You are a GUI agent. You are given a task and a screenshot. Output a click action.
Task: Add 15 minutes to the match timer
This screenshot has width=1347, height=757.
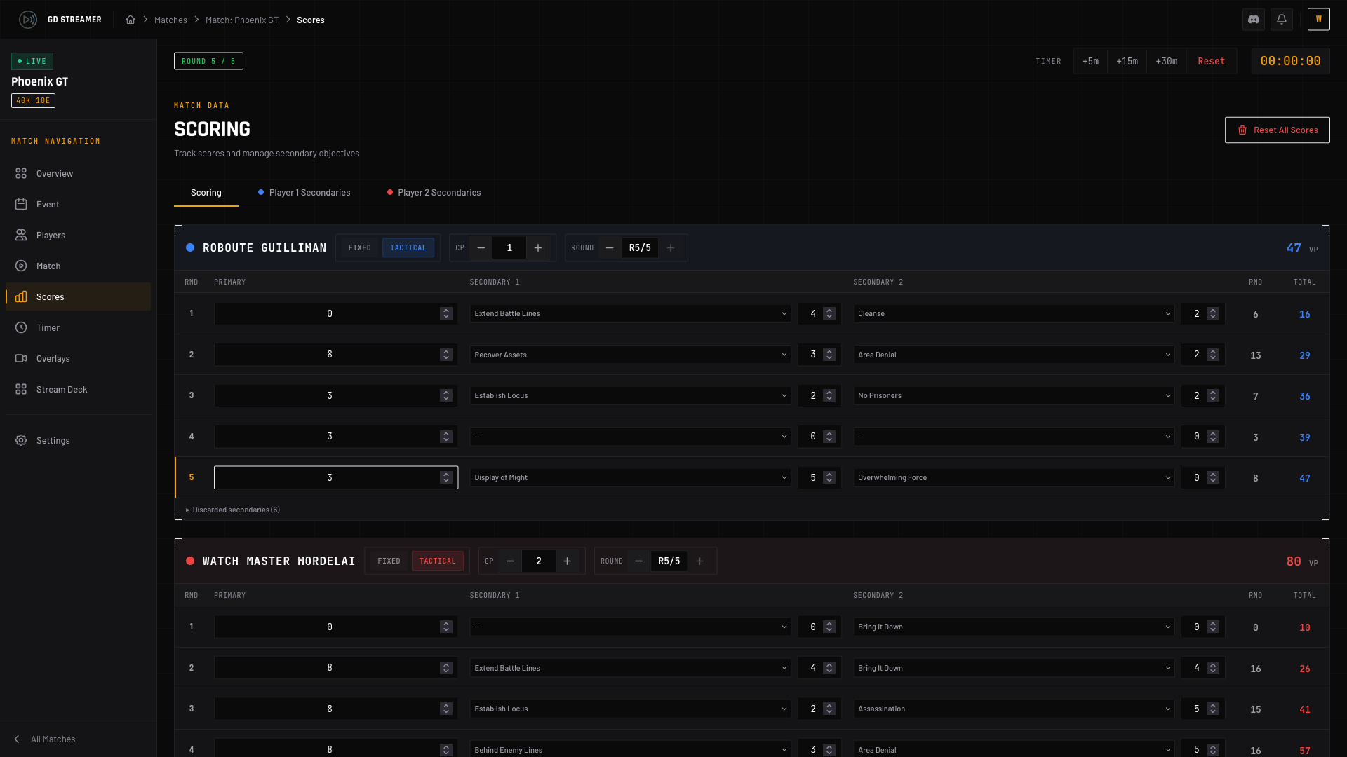click(1127, 61)
